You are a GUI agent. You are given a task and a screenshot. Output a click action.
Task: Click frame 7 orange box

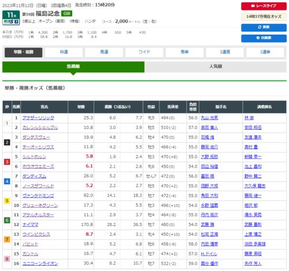7,239
